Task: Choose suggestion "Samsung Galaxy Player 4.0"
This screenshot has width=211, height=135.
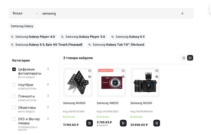Action: (x=33, y=37)
